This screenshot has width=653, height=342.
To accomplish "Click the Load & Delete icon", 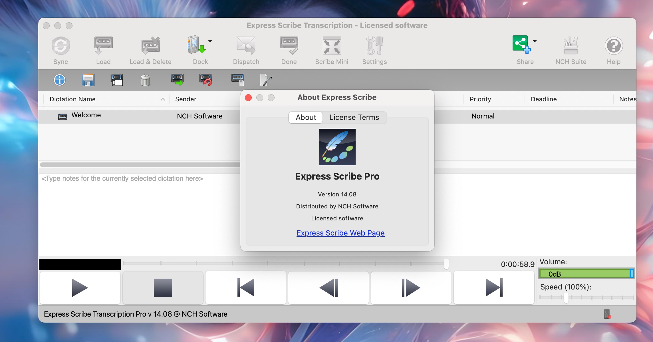I will click(150, 46).
